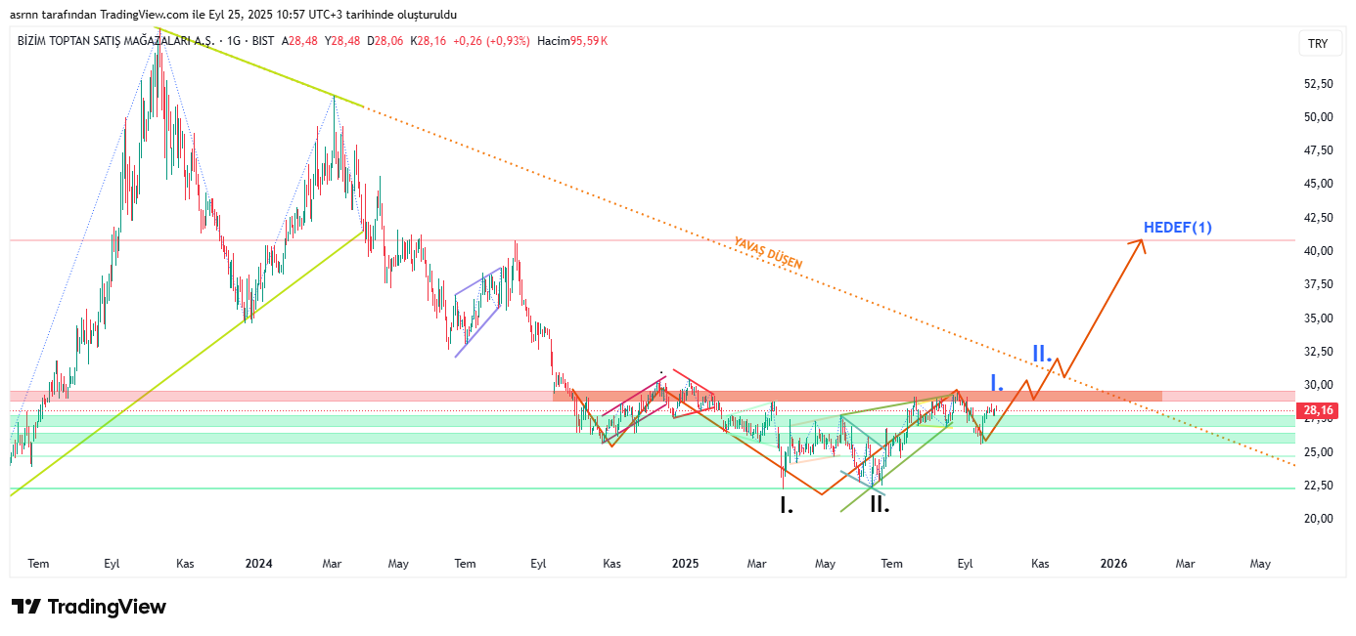1356x636 pixels.
Task: Click the BIST exchange label
Action: 263,41
